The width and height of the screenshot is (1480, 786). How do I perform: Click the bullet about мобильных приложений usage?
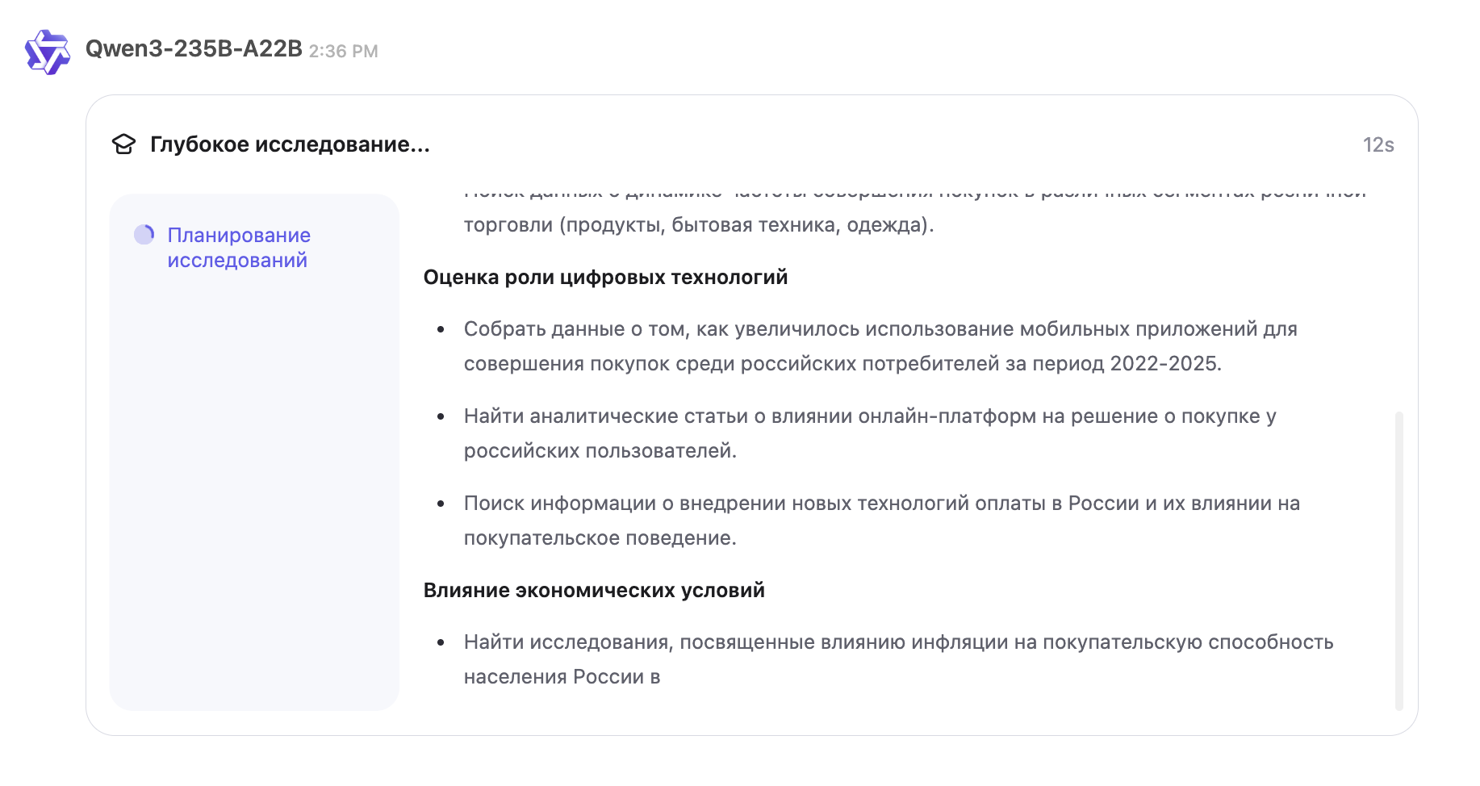click(880, 329)
